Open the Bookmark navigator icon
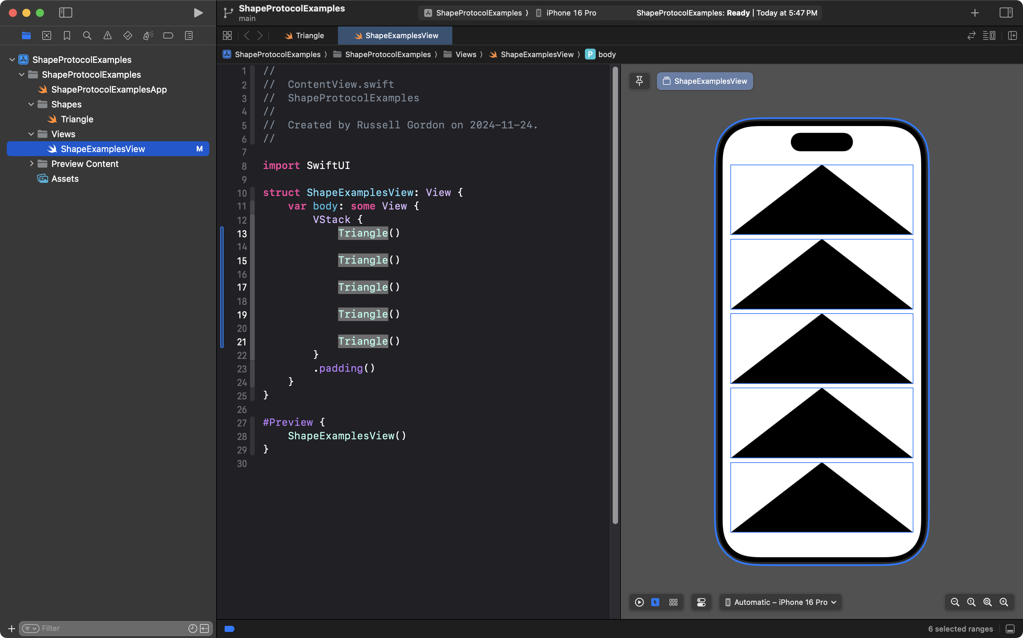The width and height of the screenshot is (1023, 638). click(67, 35)
